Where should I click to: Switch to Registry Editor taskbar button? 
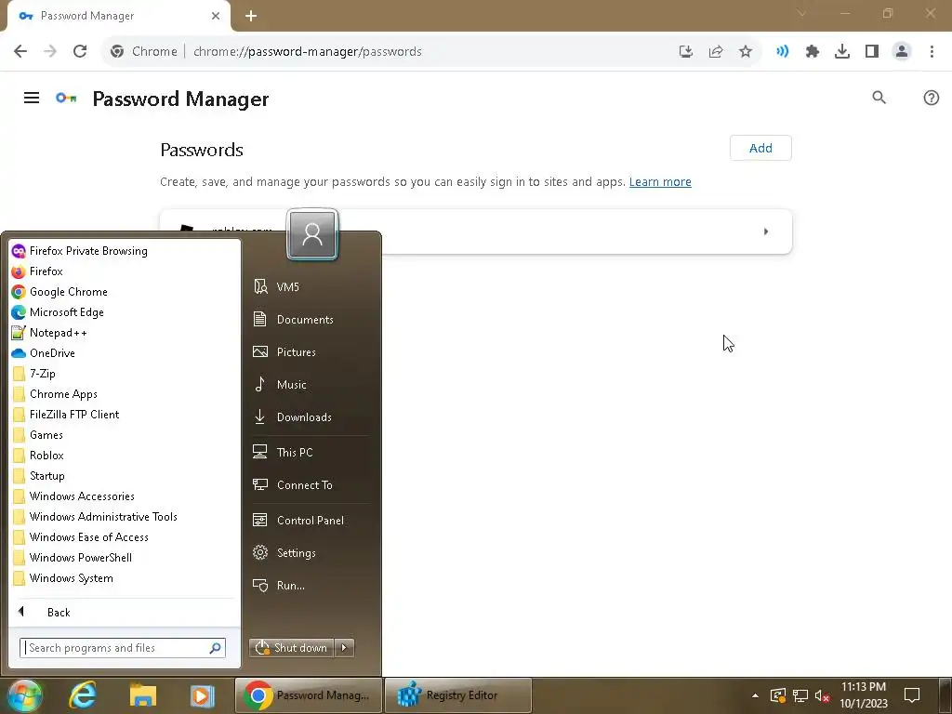pyautogui.click(x=458, y=695)
